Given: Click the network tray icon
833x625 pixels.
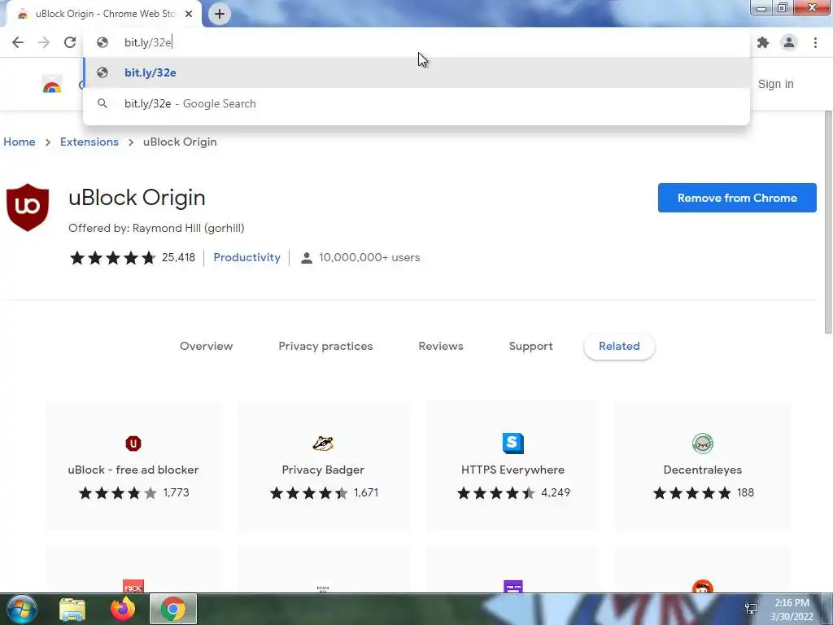Looking at the screenshot, I should (x=751, y=609).
